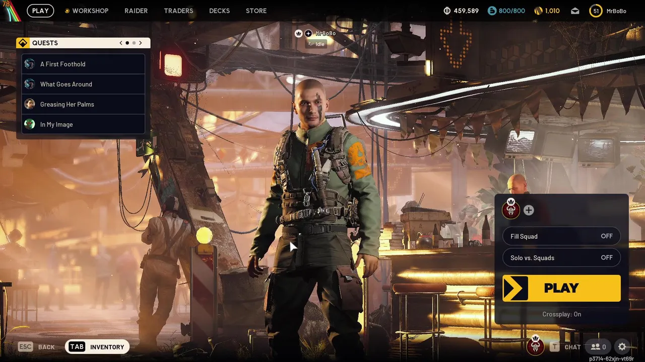Click trader portrait beside A First Foothold

(30, 64)
